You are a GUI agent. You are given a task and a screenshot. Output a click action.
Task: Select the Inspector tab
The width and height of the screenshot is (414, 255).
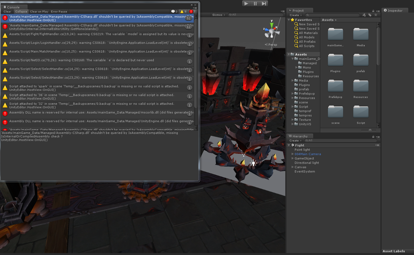(x=395, y=10)
